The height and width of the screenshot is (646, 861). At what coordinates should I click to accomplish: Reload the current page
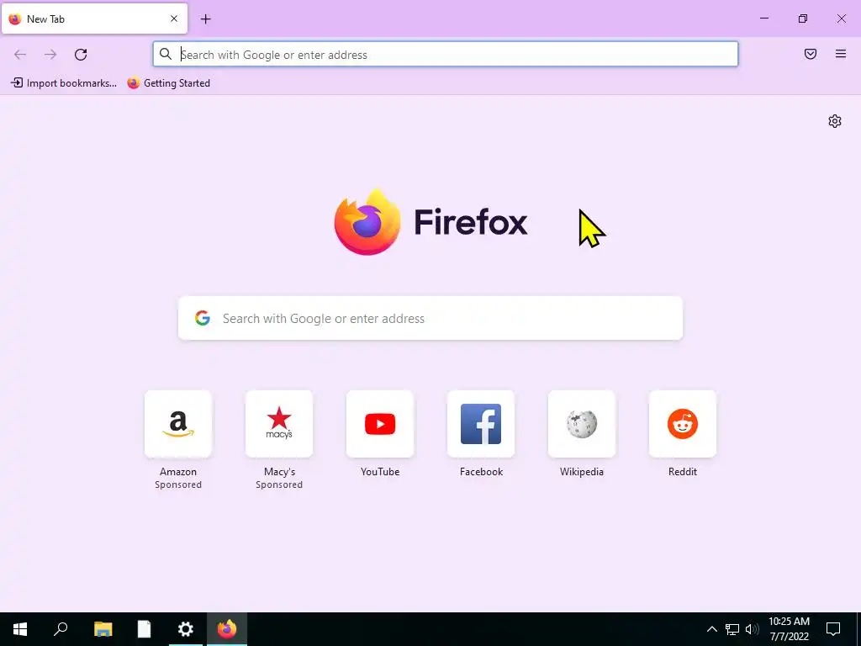81,55
